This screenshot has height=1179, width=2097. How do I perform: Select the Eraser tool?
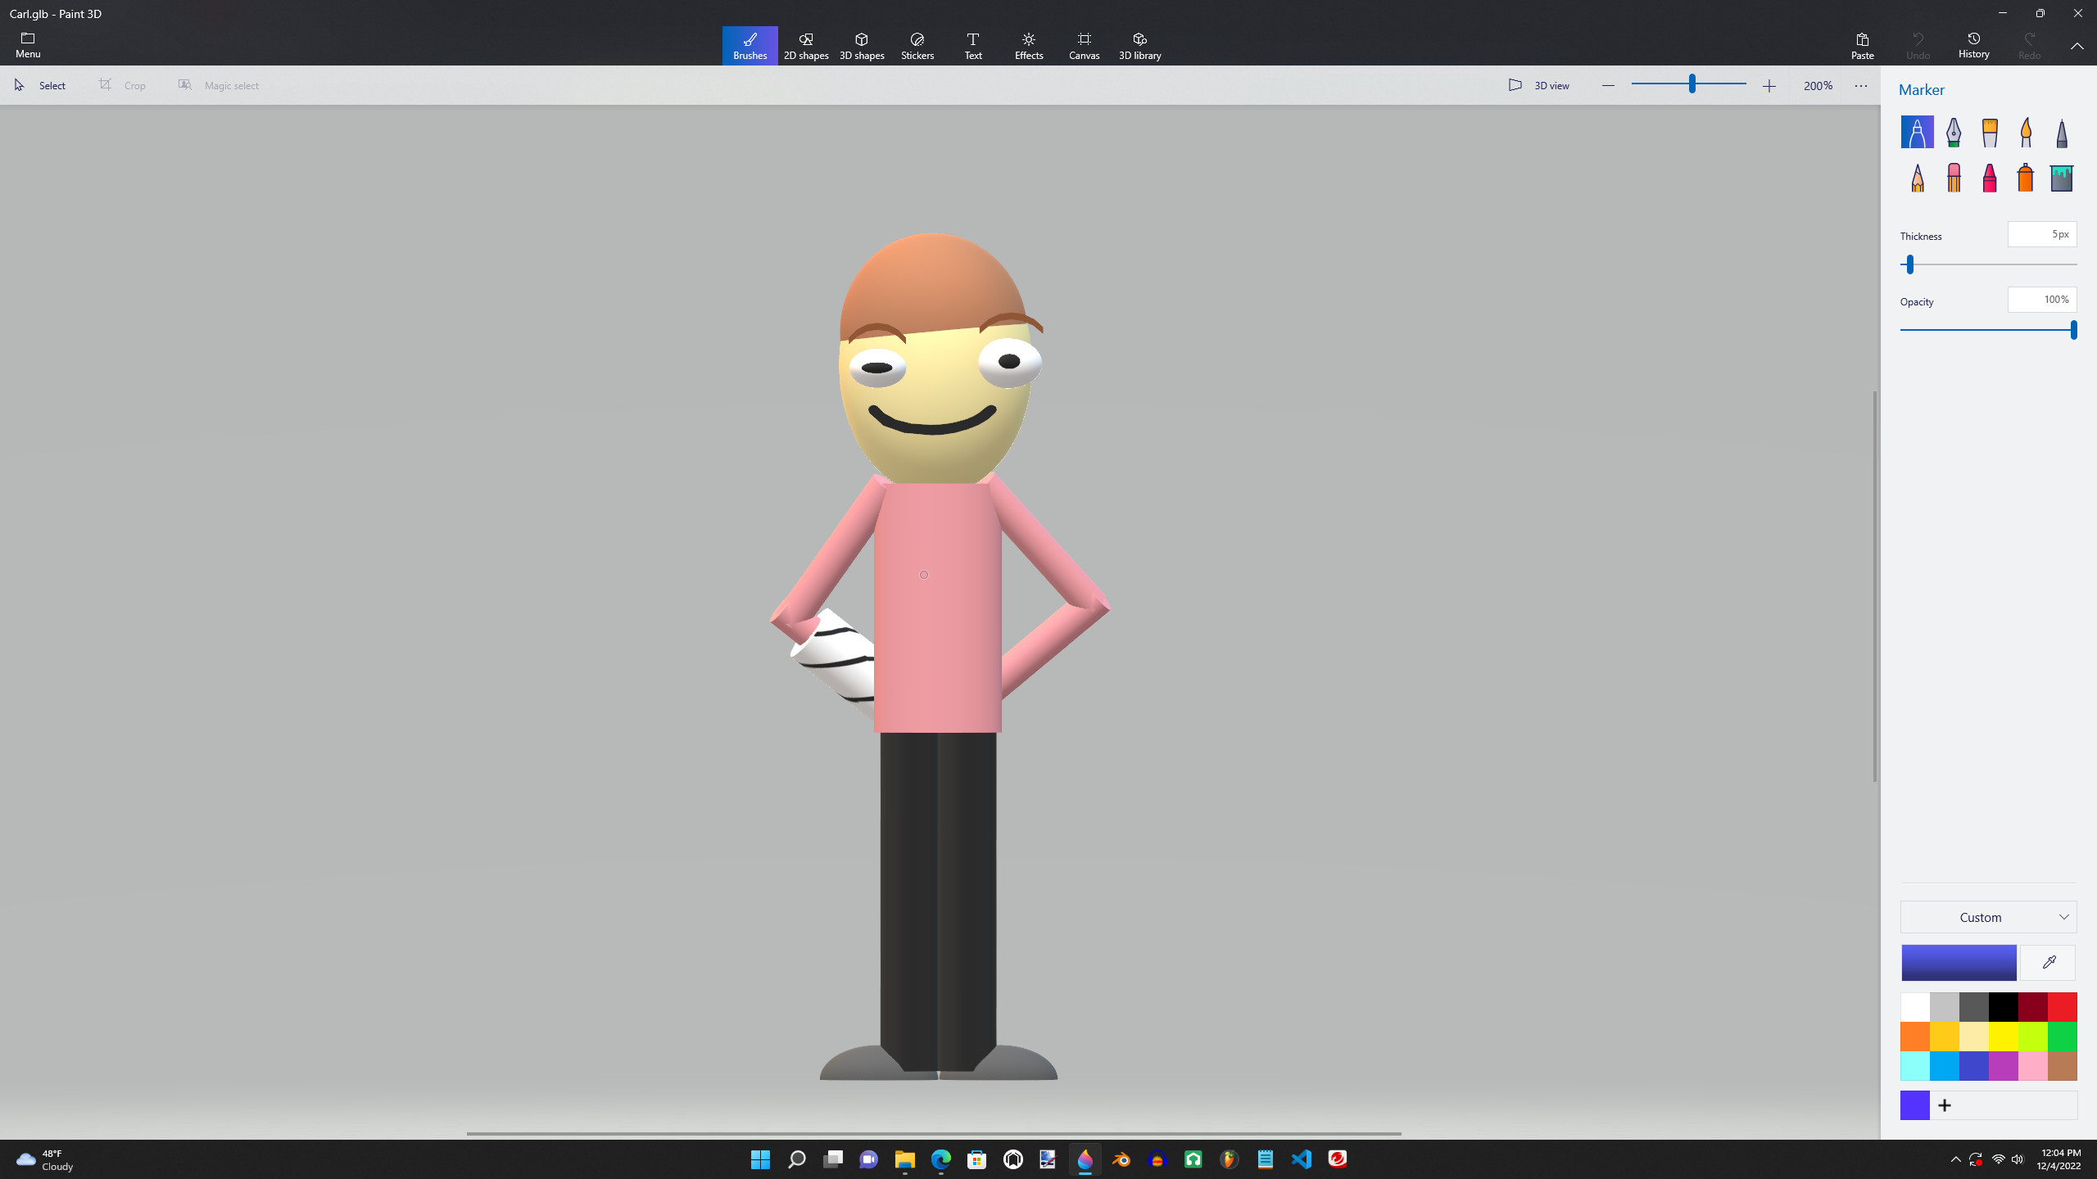[x=1954, y=178]
